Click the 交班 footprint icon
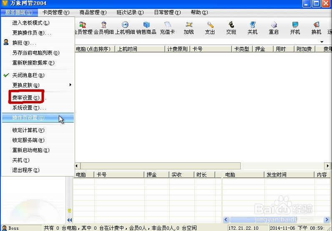Viewport: 332px width, 231px height. point(231,27)
